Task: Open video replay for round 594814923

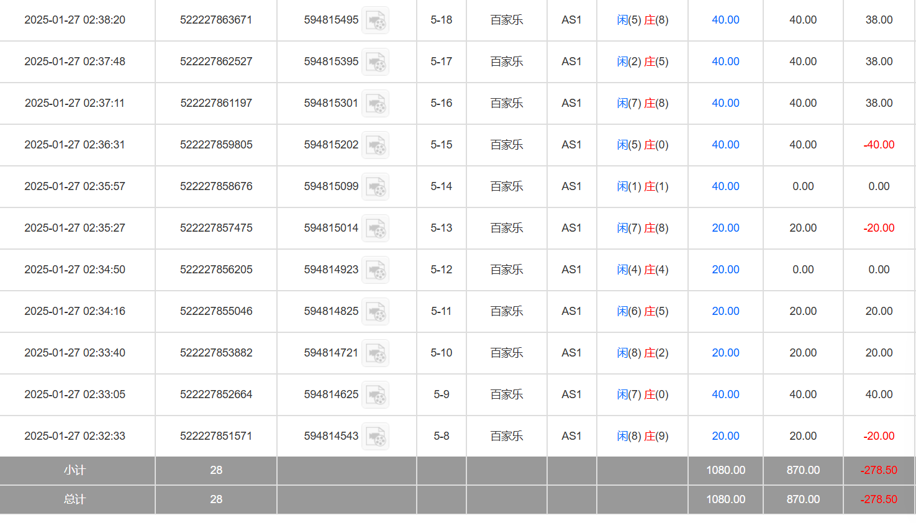Action: pyautogui.click(x=375, y=270)
